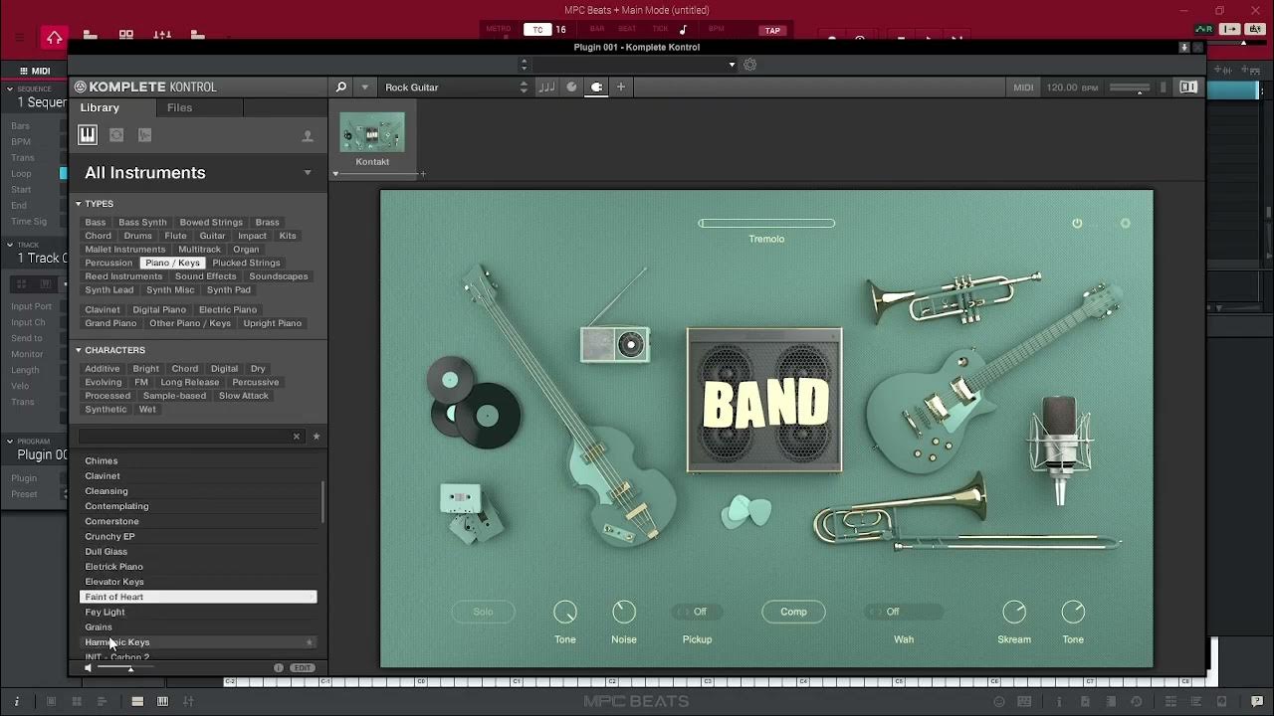The height and width of the screenshot is (716, 1274).
Task: Click the EDIT button below preset list
Action: (303, 668)
